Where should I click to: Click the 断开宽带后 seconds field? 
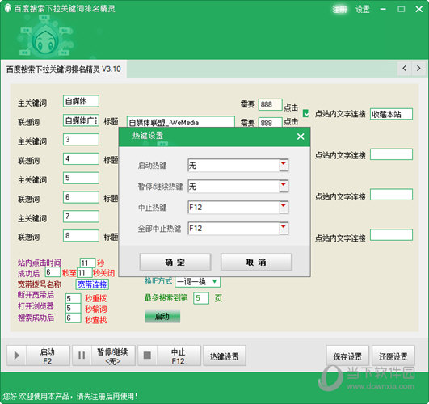(73, 298)
